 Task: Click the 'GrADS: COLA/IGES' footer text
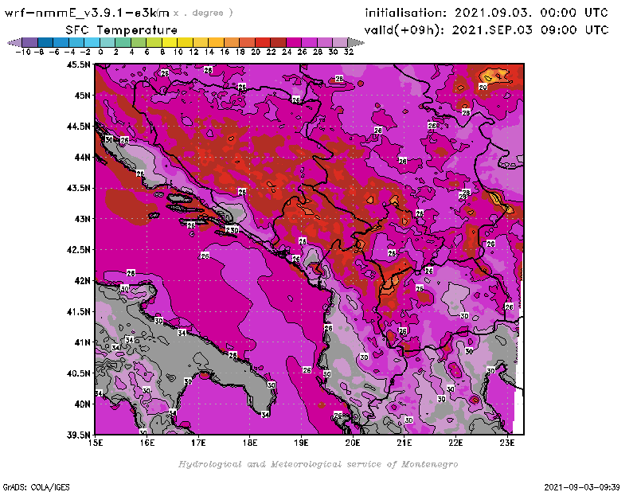click(36, 487)
